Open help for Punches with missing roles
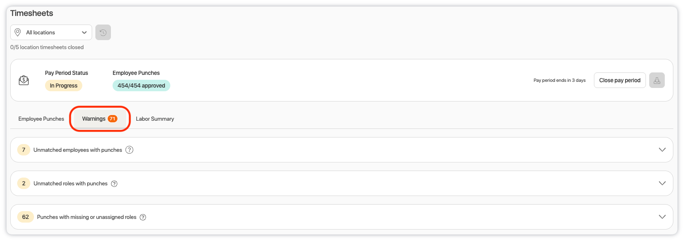The width and height of the screenshot is (684, 241). (143, 217)
